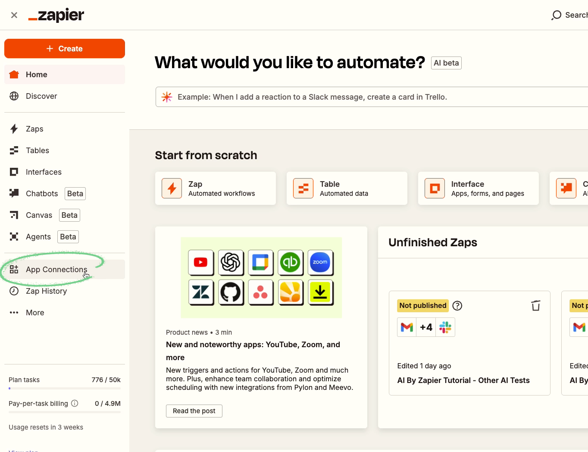This screenshot has width=588, height=452.
Task: Open the New and noteworthy apps article title
Action: (253, 351)
